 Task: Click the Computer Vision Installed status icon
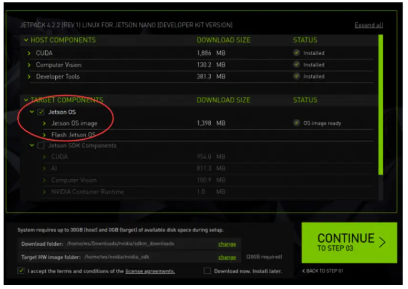tap(296, 64)
